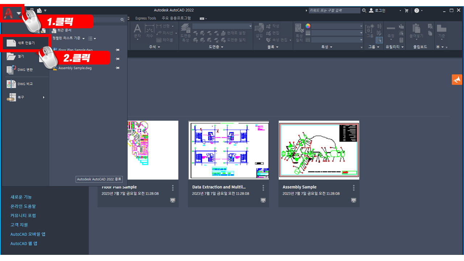Open the Data Extraction and Multil... thumbnail
464x261 pixels.
229,150
